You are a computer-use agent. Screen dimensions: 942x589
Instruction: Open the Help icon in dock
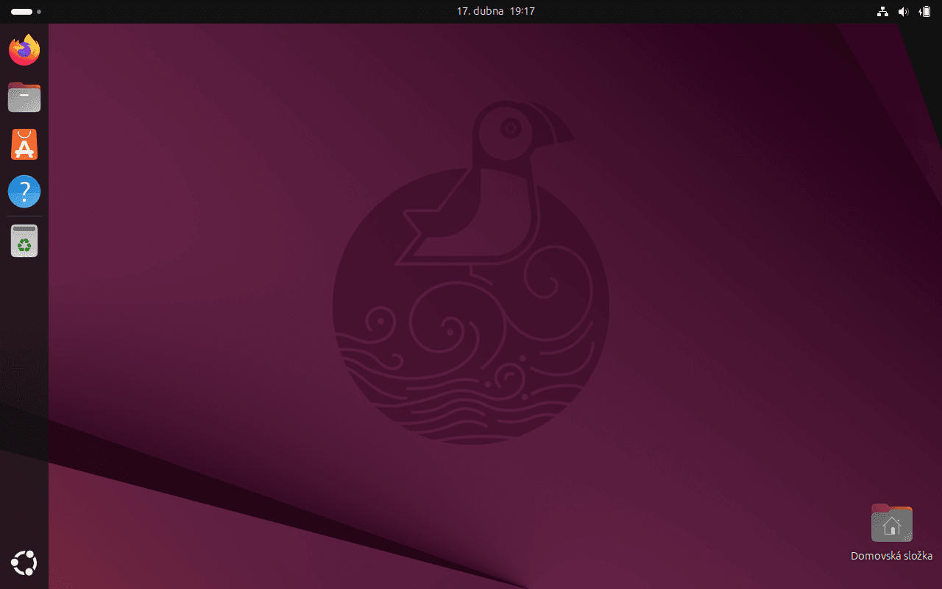(24, 191)
